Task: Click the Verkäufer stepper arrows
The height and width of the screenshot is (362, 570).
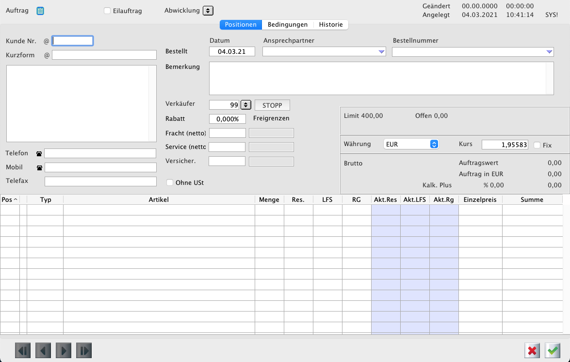Action: point(246,105)
